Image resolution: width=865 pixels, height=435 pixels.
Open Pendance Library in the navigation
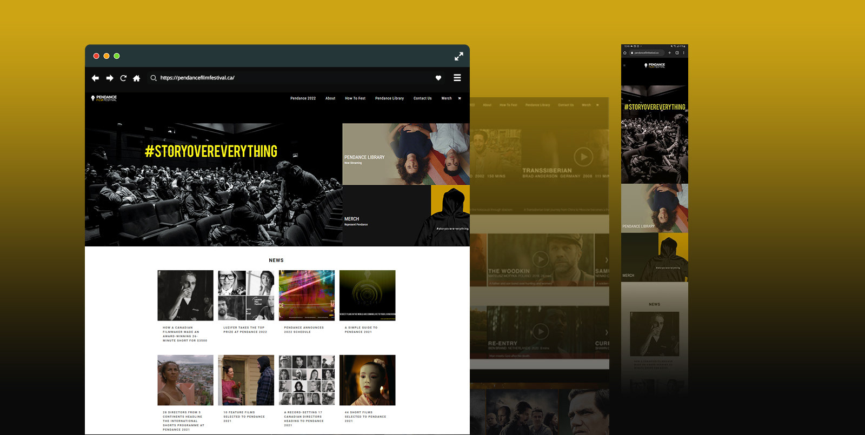pos(389,98)
